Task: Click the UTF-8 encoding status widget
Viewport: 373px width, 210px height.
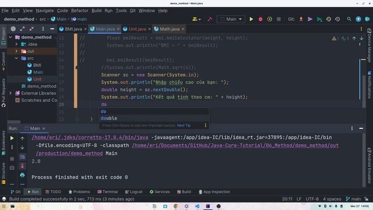Action: (x=312, y=199)
